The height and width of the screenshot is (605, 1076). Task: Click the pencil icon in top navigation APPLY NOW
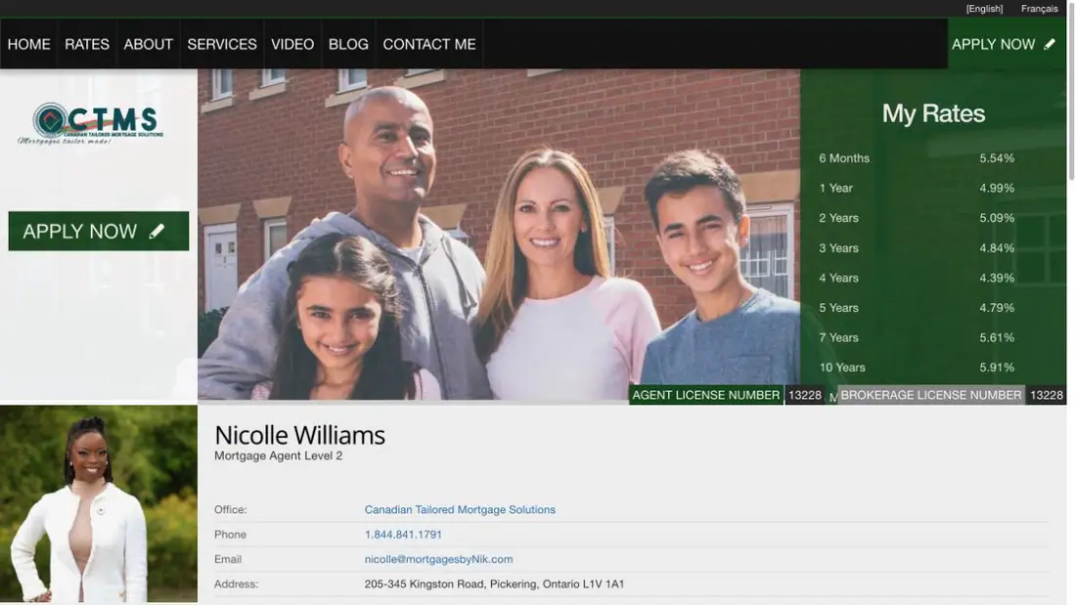pyautogui.click(x=1050, y=44)
